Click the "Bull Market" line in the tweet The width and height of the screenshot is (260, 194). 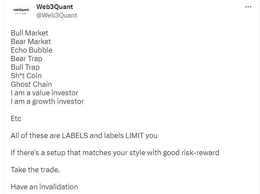pos(29,33)
